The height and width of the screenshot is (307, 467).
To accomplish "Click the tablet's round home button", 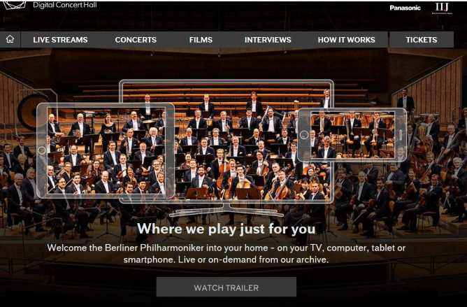I will click(42, 150).
